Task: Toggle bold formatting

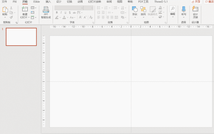Action: point(57,12)
